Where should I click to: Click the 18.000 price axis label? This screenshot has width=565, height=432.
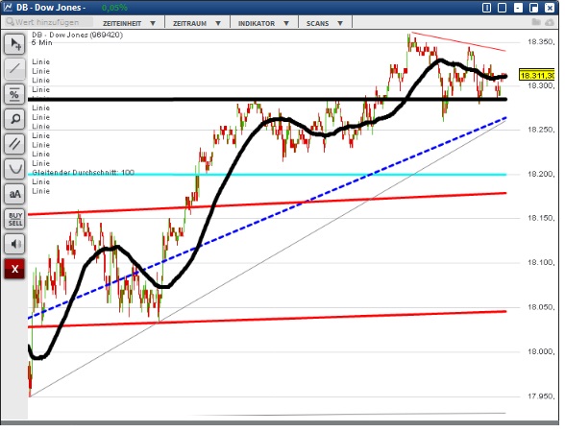tap(541, 351)
